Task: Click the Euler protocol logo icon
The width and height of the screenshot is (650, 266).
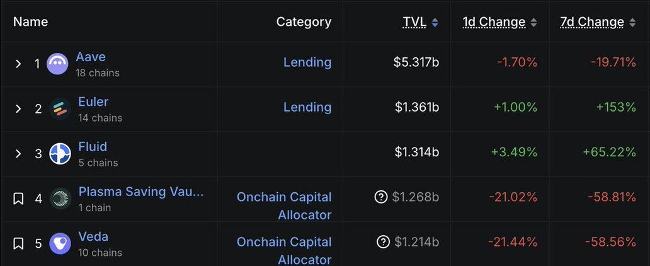Action: (60, 109)
